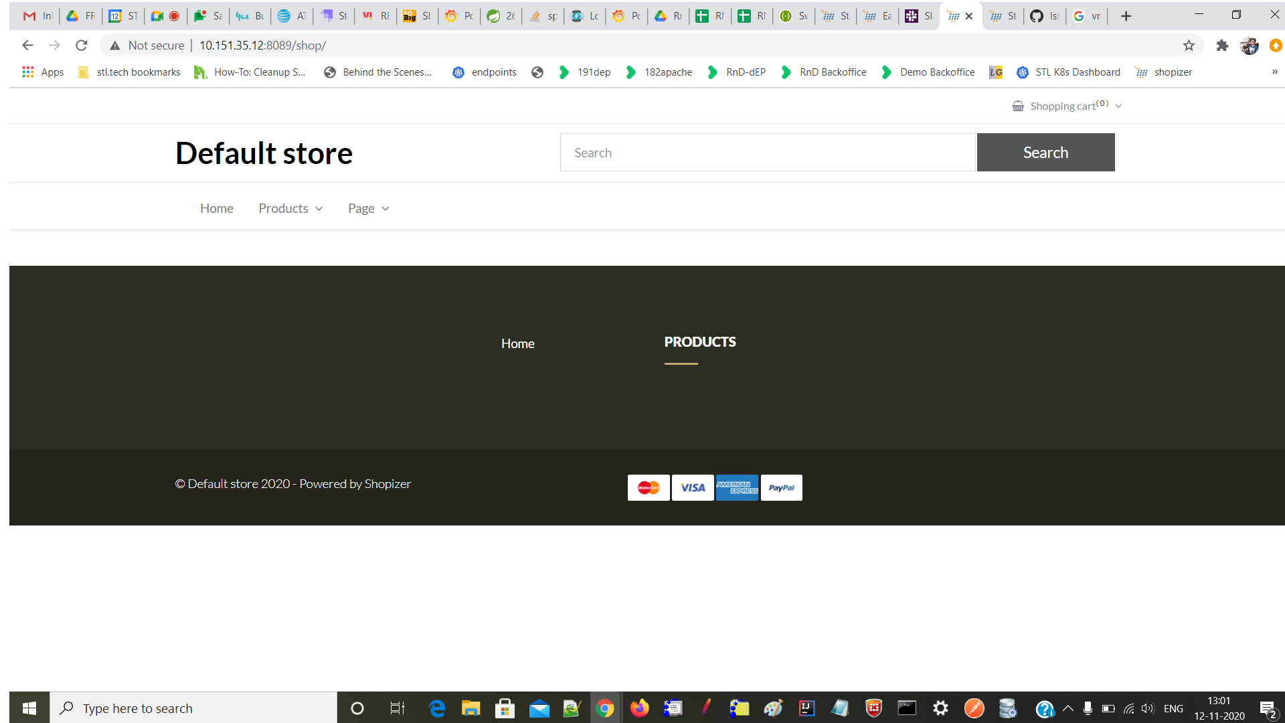1285x723 pixels.
Task: Click the Search button
Action: pos(1045,152)
